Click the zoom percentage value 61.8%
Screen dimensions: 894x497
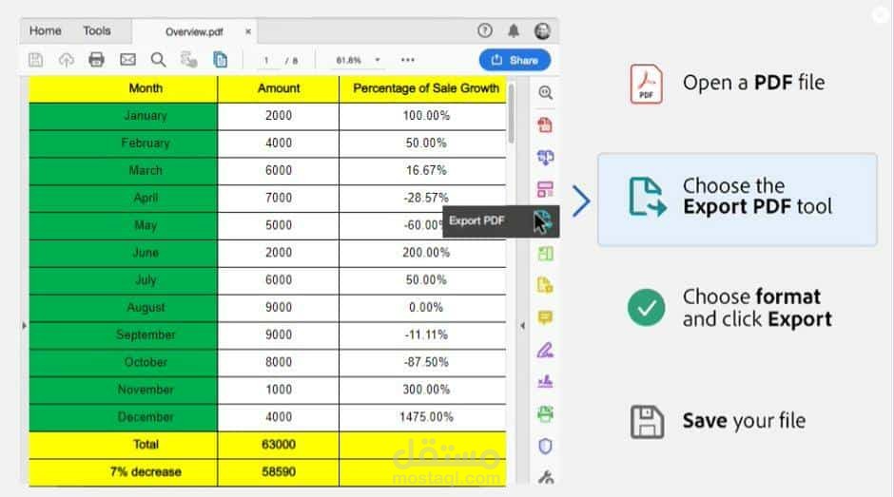348,60
